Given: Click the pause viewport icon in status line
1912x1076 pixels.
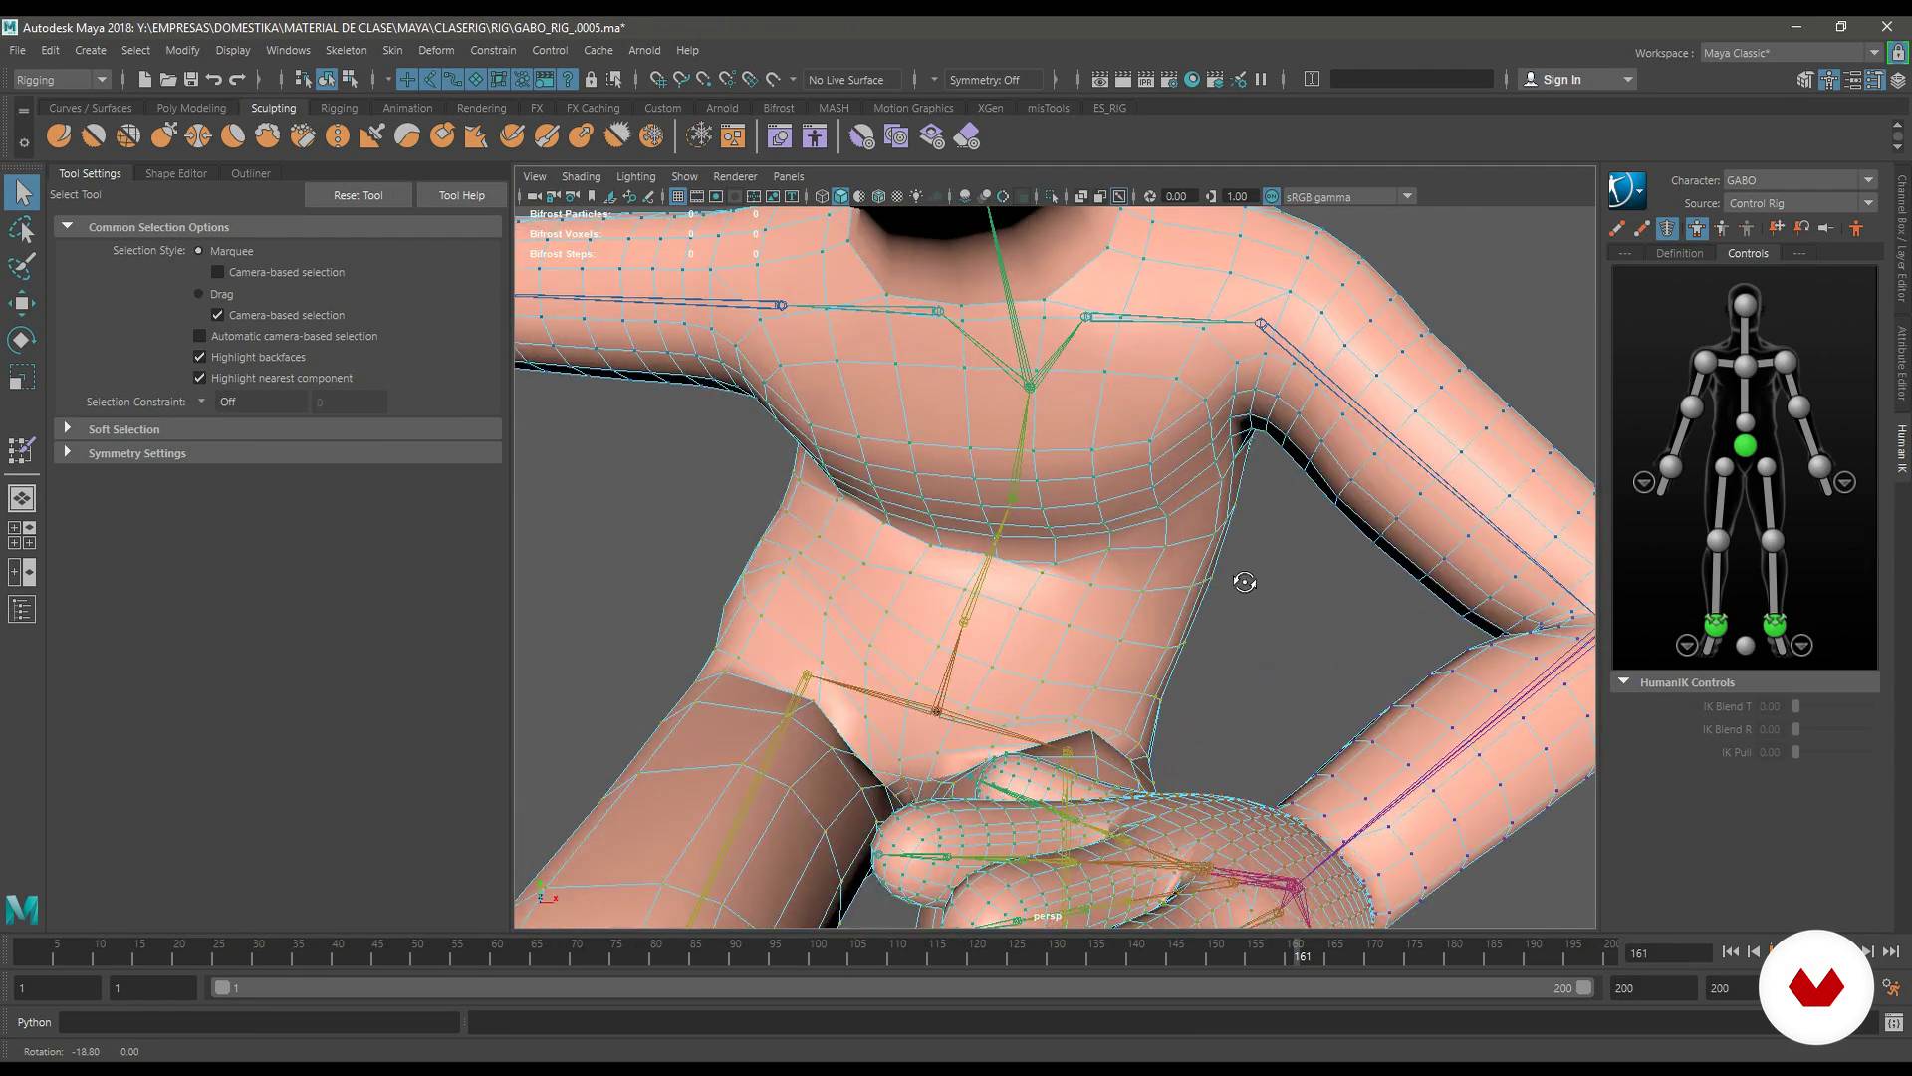Looking at the screenshot, I should click(x=1261, y=80).
